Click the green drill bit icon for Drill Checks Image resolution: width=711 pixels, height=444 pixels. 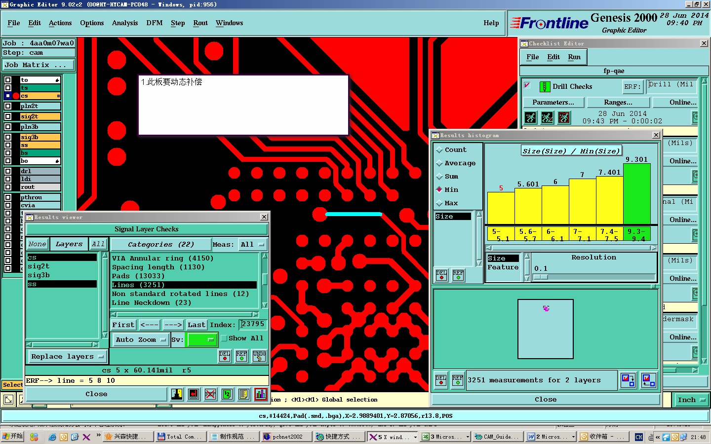(545, 87)
